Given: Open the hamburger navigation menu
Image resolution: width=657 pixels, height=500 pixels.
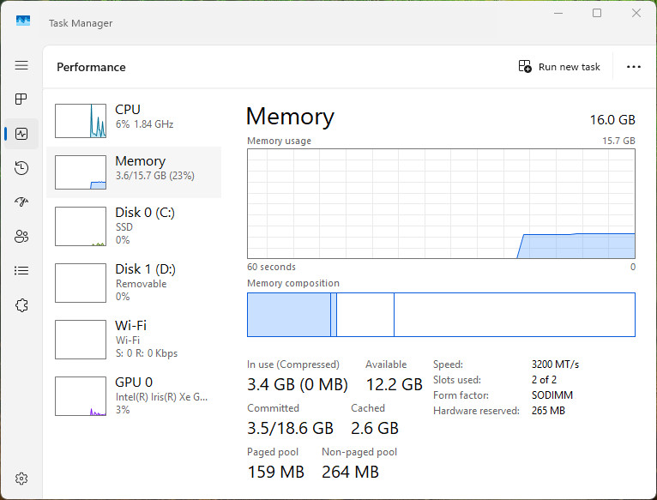Looking at the screenshot, I should [x=21, y=65].
